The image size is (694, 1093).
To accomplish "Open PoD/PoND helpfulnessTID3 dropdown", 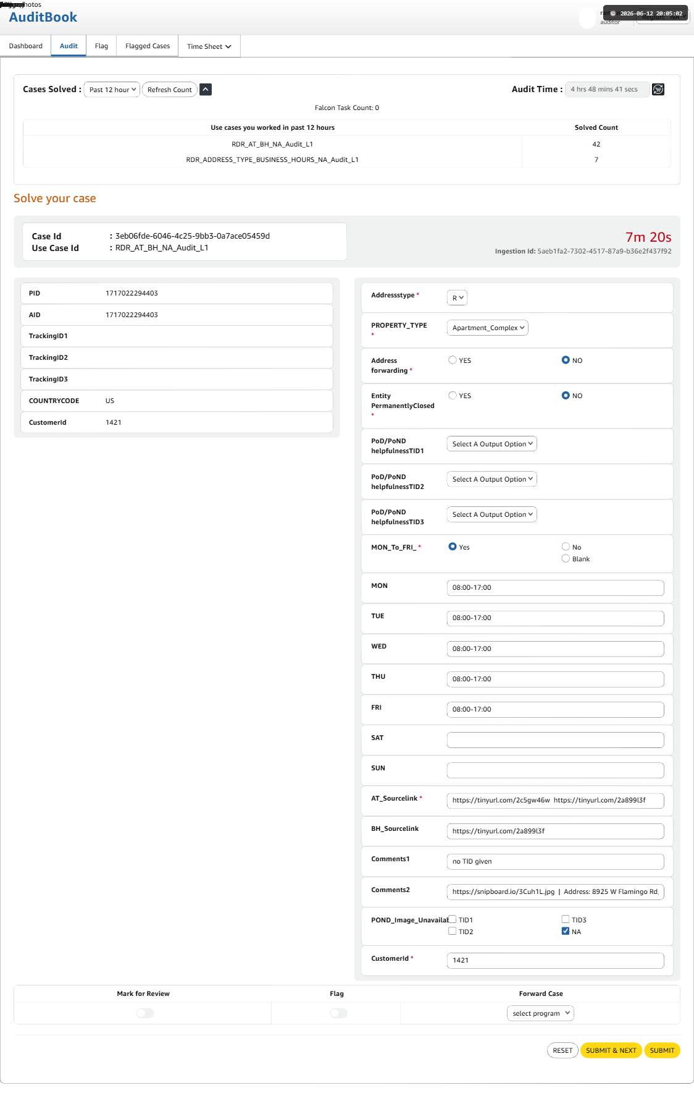I will coord(492,514).
